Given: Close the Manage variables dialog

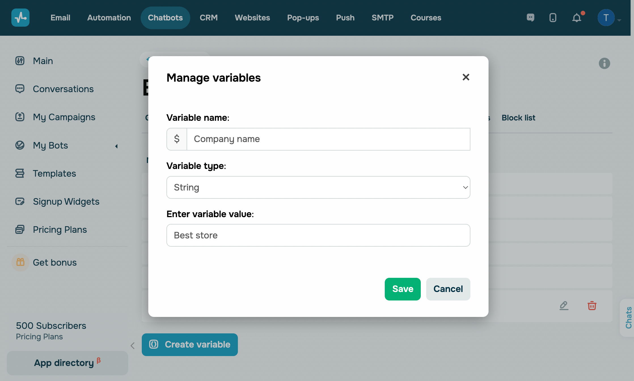Looking at the screenshot, I should tap(466, 77).
